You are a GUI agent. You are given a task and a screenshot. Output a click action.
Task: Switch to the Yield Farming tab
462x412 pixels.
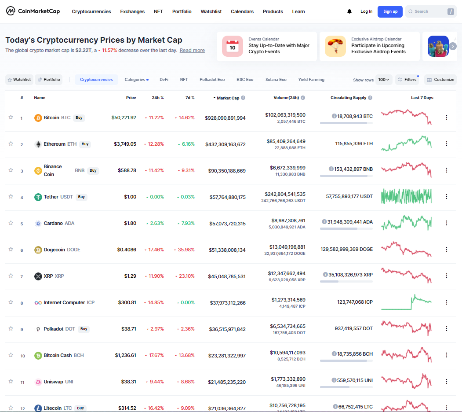click(311, 80)
